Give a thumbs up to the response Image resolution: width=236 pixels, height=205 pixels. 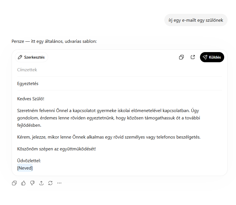point(23,183)
